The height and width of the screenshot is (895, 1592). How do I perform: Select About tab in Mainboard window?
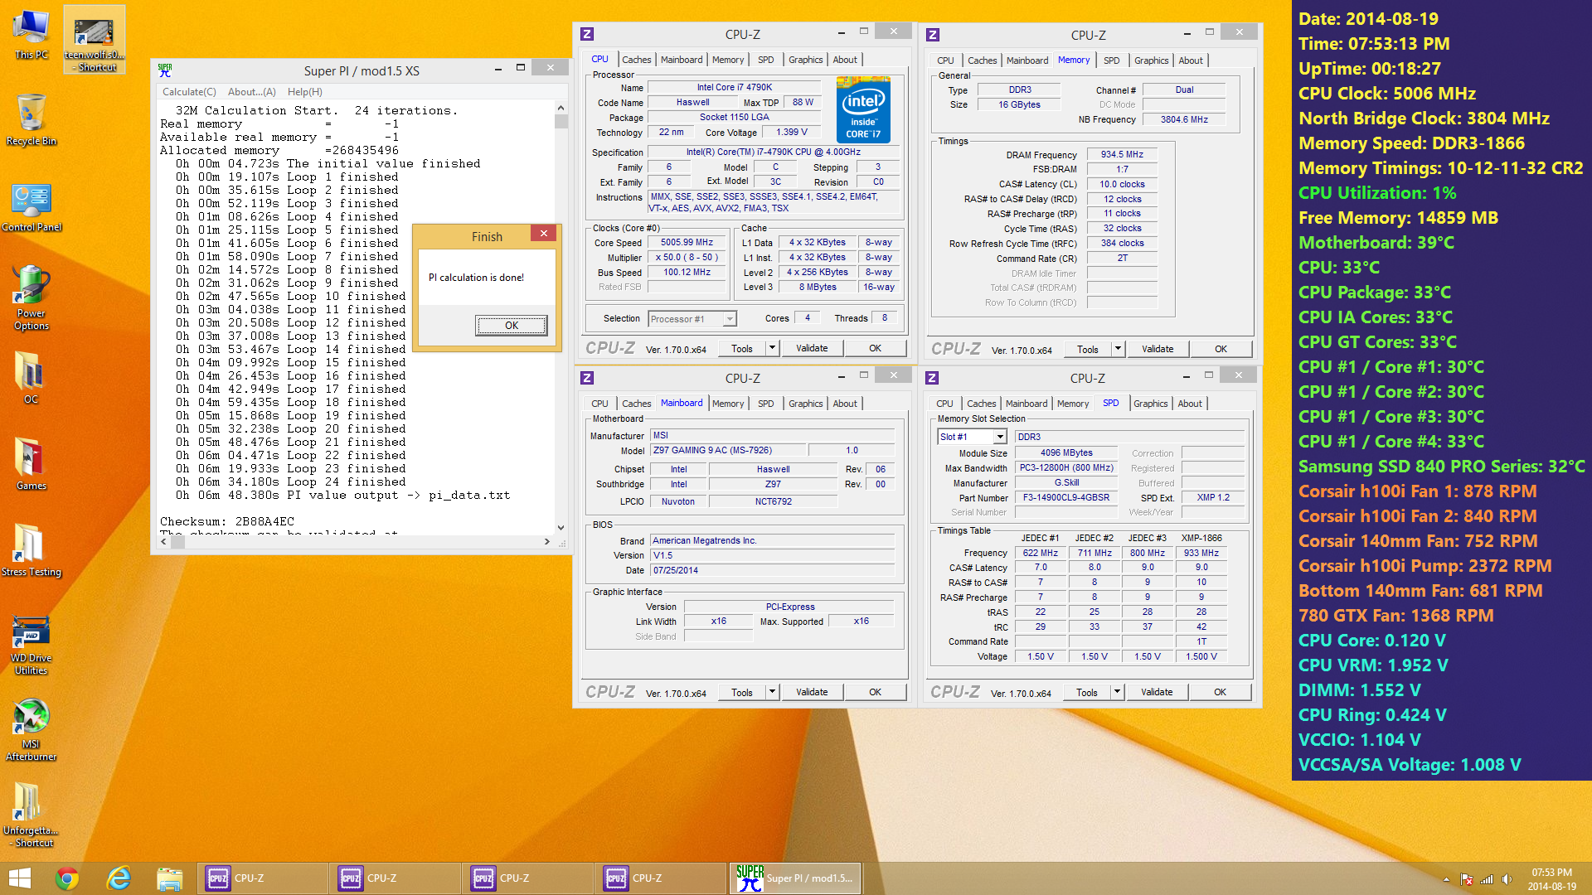[x=845, y=404]
